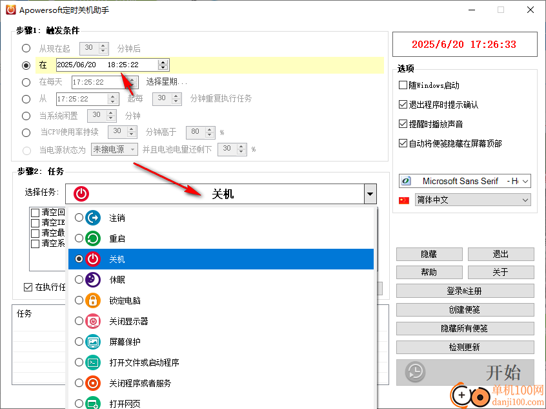The height and width of the screenshot is (409, 546).
Task: Click the date-time field 2025/06/20 18:25:22
Action: click(112, 65)
